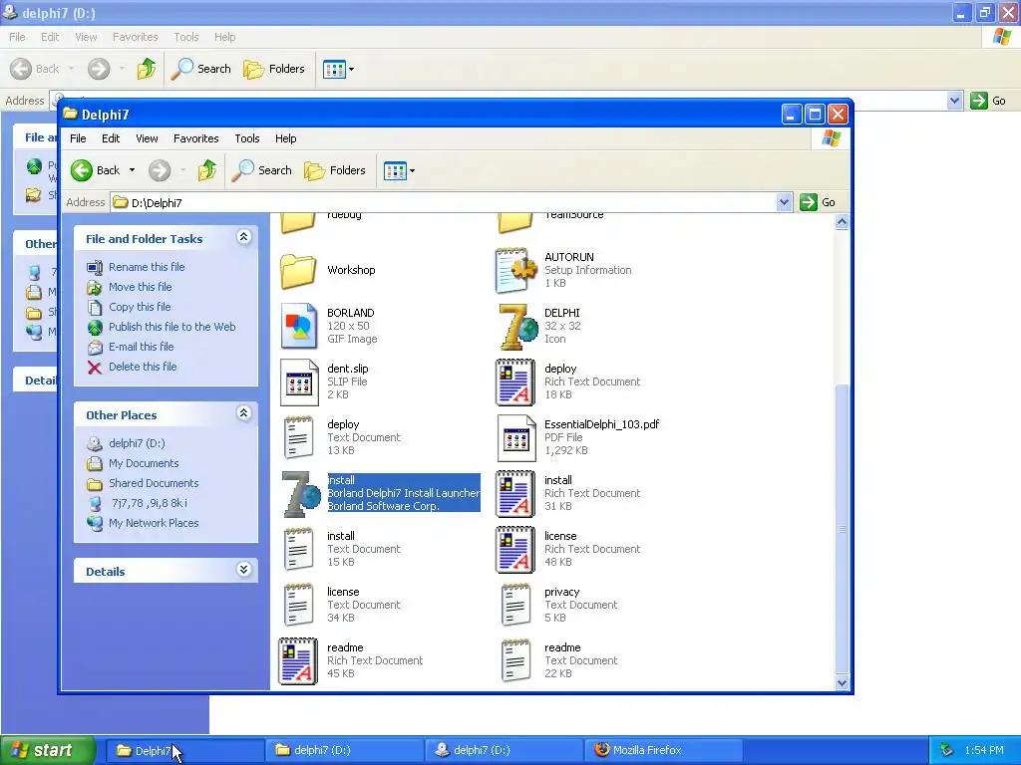
Task: Select the deploy Rich Text Document icon
Action: coord(515,382)
